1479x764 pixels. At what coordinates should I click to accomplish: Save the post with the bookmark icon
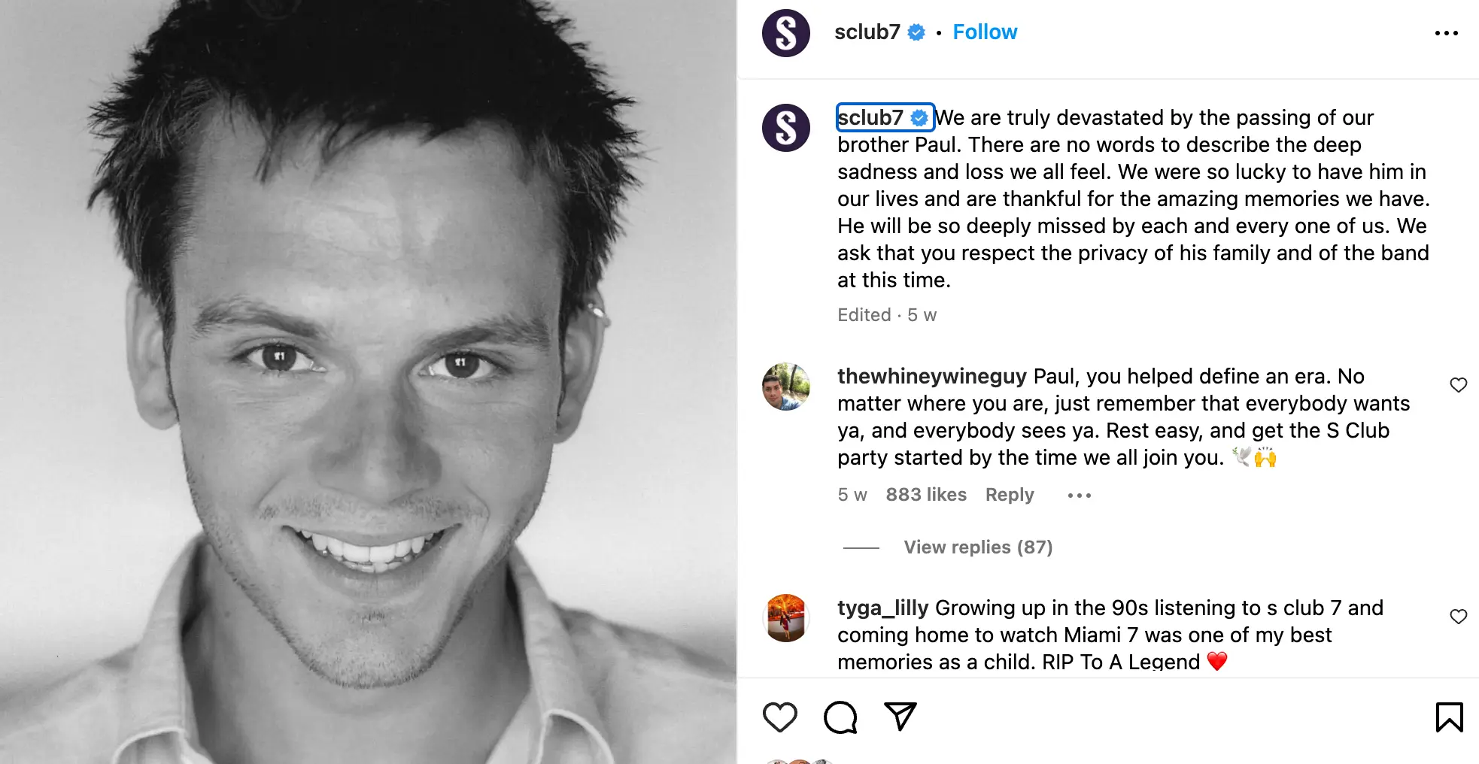coord(1450,717)
